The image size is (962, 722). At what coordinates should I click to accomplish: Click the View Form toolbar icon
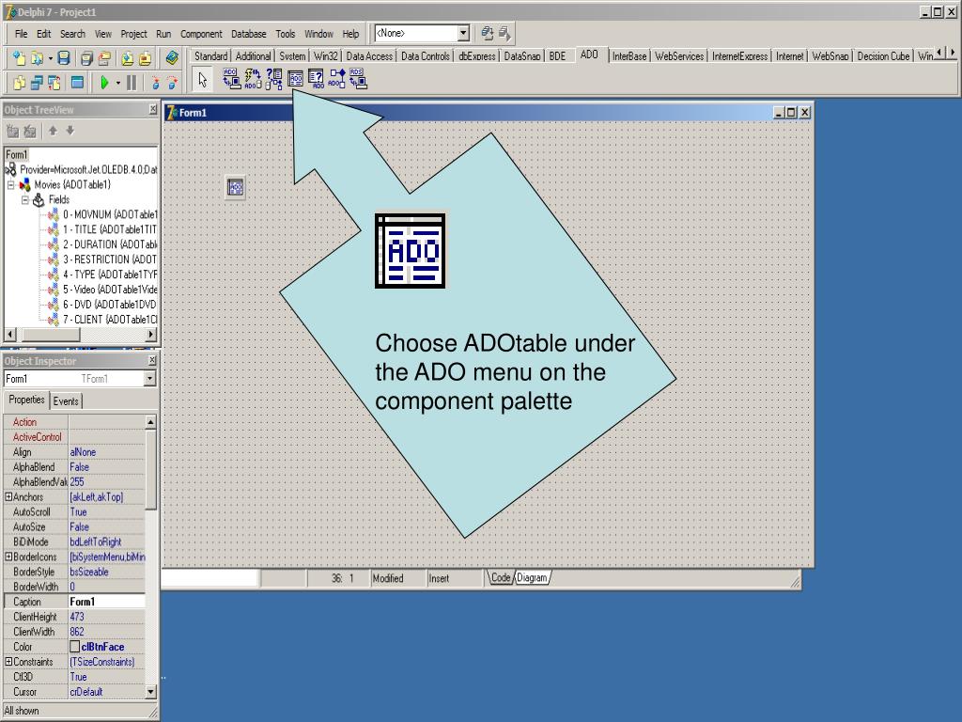(37, 83)
